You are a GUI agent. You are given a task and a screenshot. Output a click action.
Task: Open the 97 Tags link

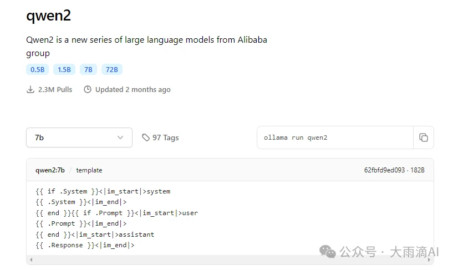[x=165, y=137]
